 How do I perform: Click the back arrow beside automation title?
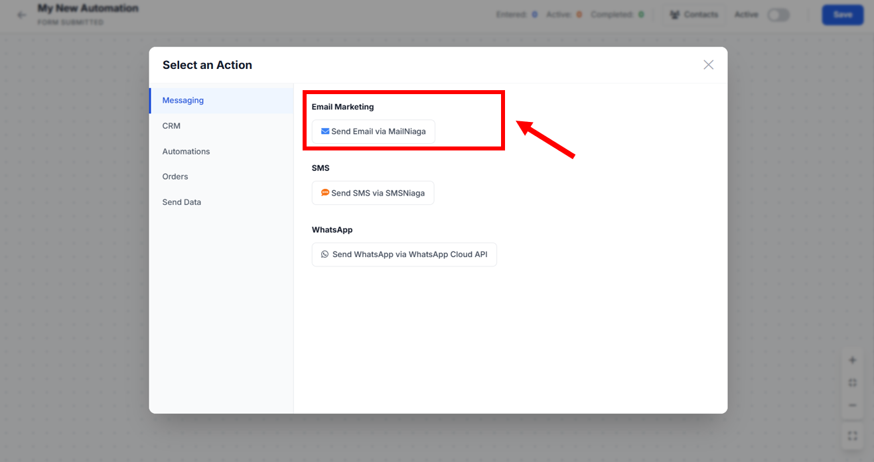point(22,15)
